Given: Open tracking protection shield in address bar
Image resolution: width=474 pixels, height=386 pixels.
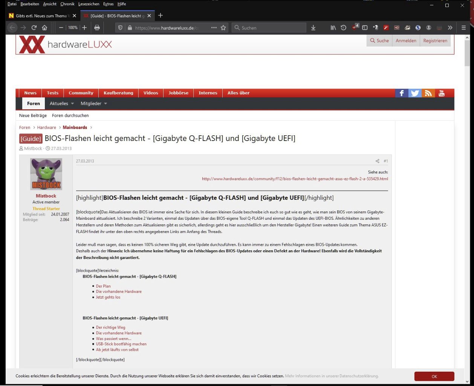Looking at the screenshot, I should [120, 28].
